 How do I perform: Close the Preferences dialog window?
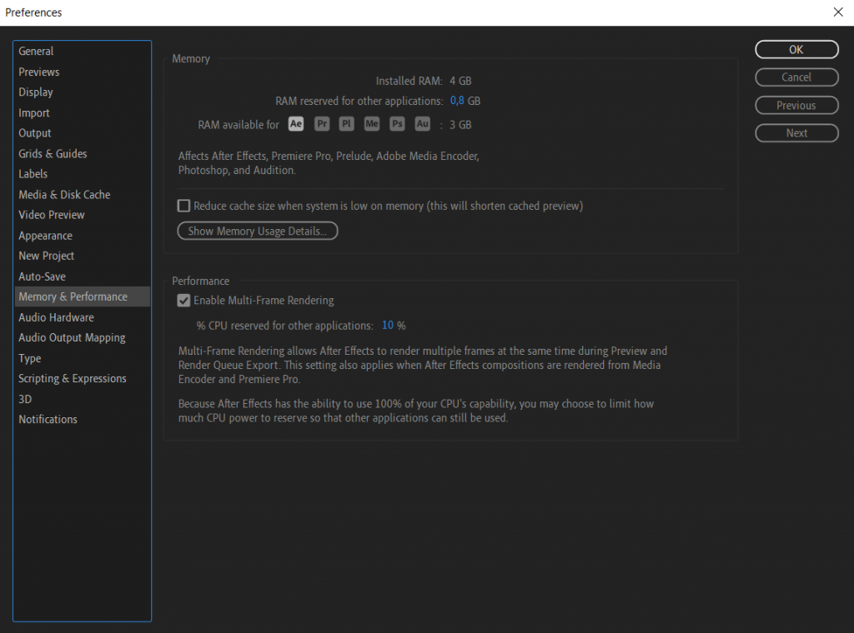[x=838, y=12]
